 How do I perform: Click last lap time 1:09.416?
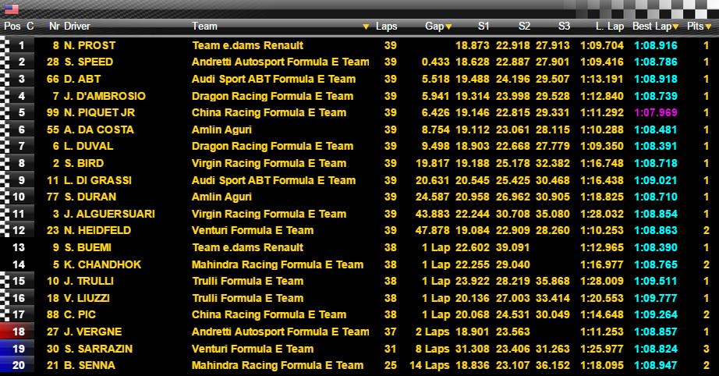[602, 62]
